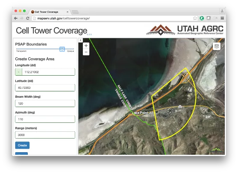Viewport: 238px width, 173px height.
Task: Open the green K browser extension
Action: [202, 18]
